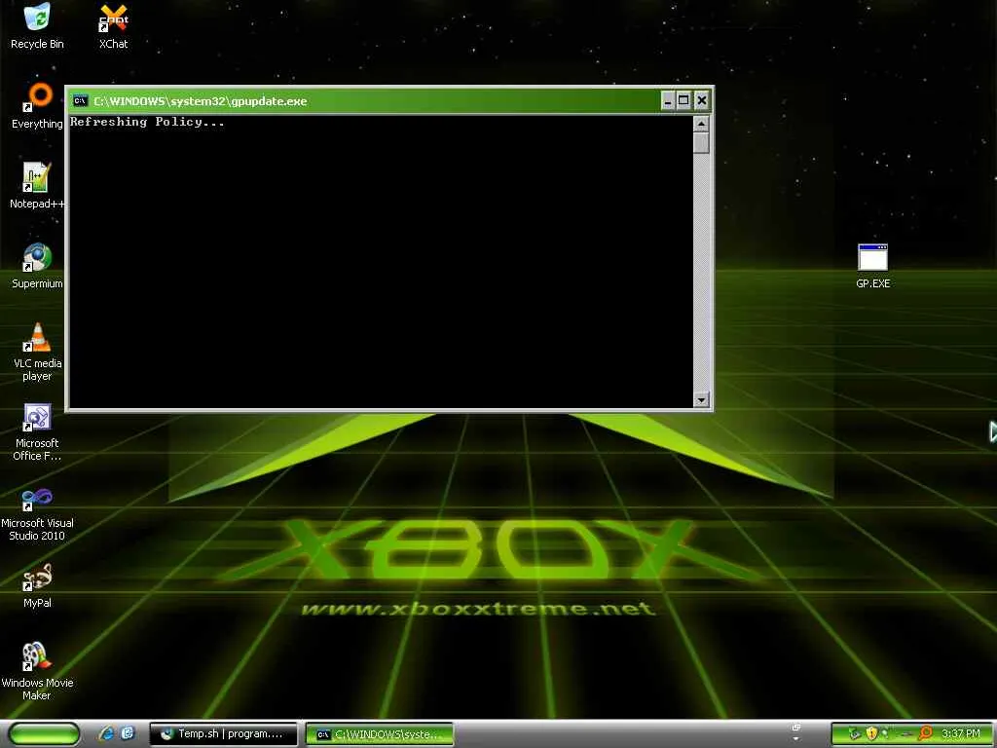Click the 3:37 PM clock

click(960, 733)
